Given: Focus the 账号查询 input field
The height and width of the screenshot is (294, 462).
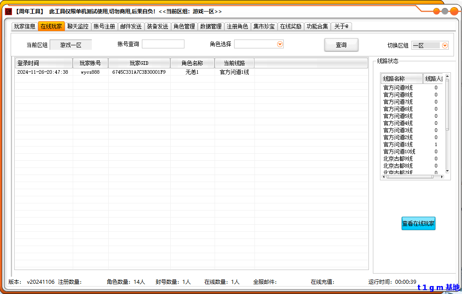Looking at the screenshot, I should click(163, 44).
